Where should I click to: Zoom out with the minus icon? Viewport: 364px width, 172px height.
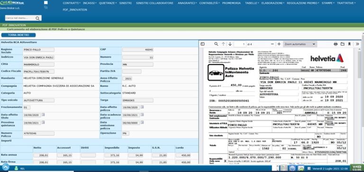click(273, 44)
